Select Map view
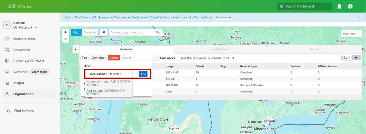This screenshot has height=134, width=366. click(x=76, y=32)
